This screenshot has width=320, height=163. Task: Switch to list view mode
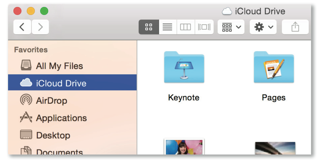pos(167,27)
